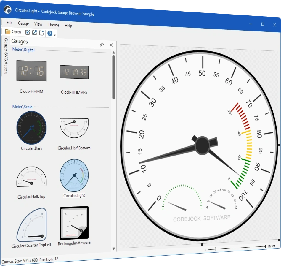The image size is (281, 266).
Task: Click the edit pencil-square toolbar icon
Action: (28, 32)
